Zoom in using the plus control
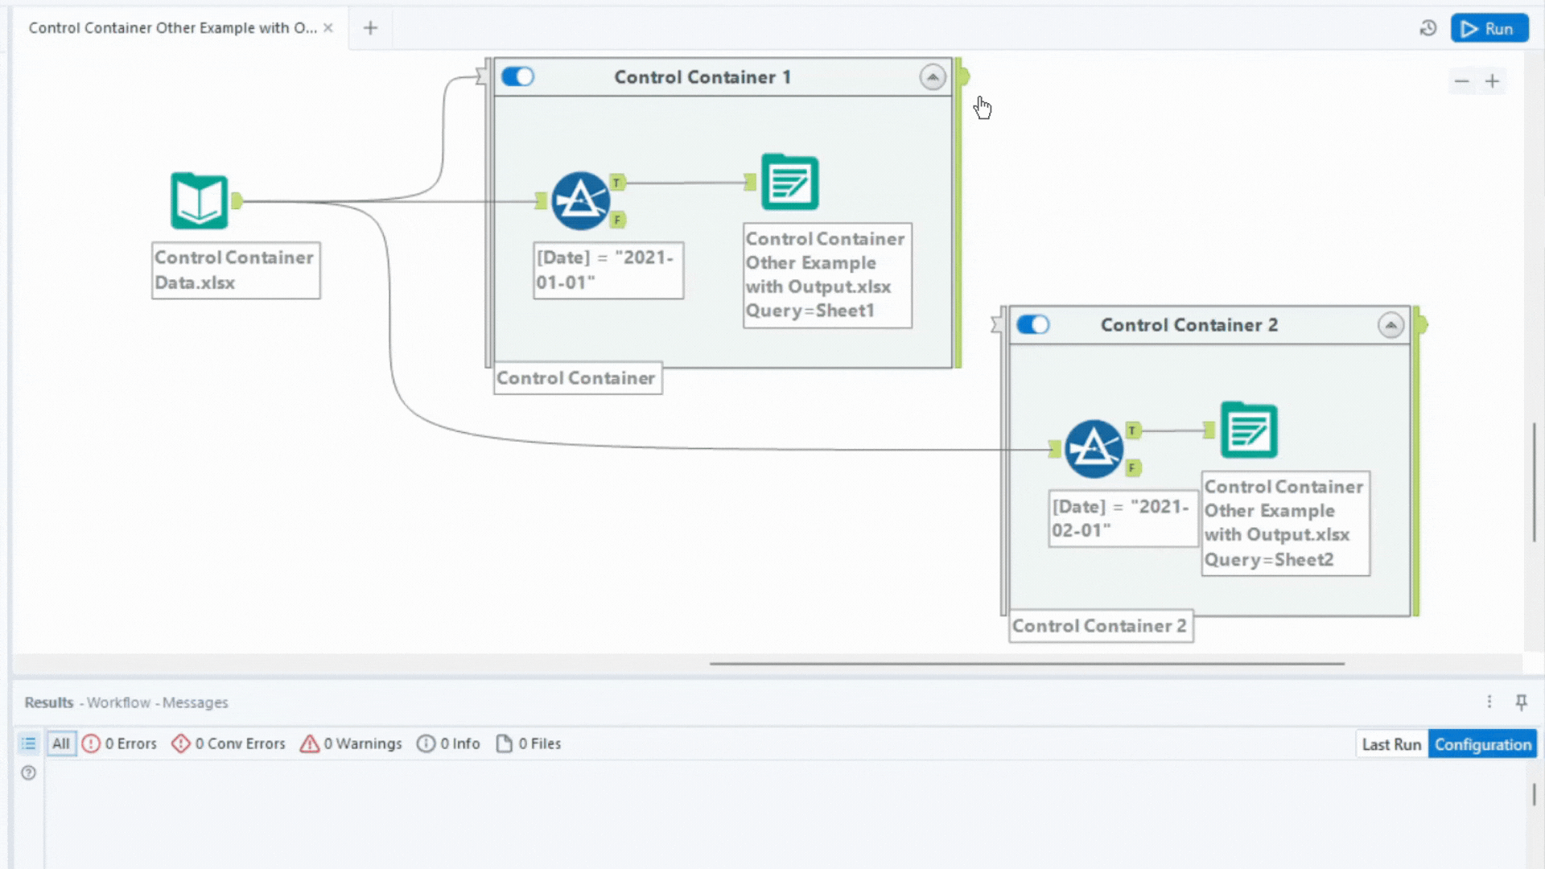 [1493, 80]
